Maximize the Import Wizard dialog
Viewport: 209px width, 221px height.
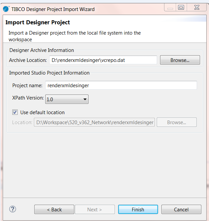coord(181,8)
